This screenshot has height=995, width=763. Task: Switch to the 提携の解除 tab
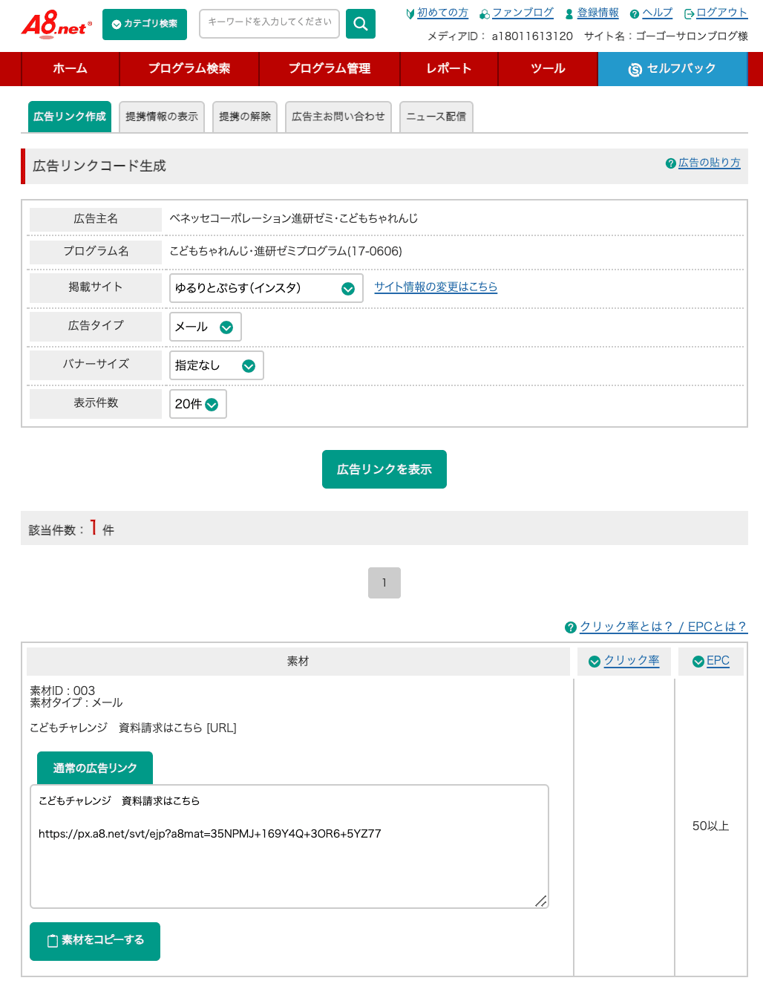pos(245,117)
